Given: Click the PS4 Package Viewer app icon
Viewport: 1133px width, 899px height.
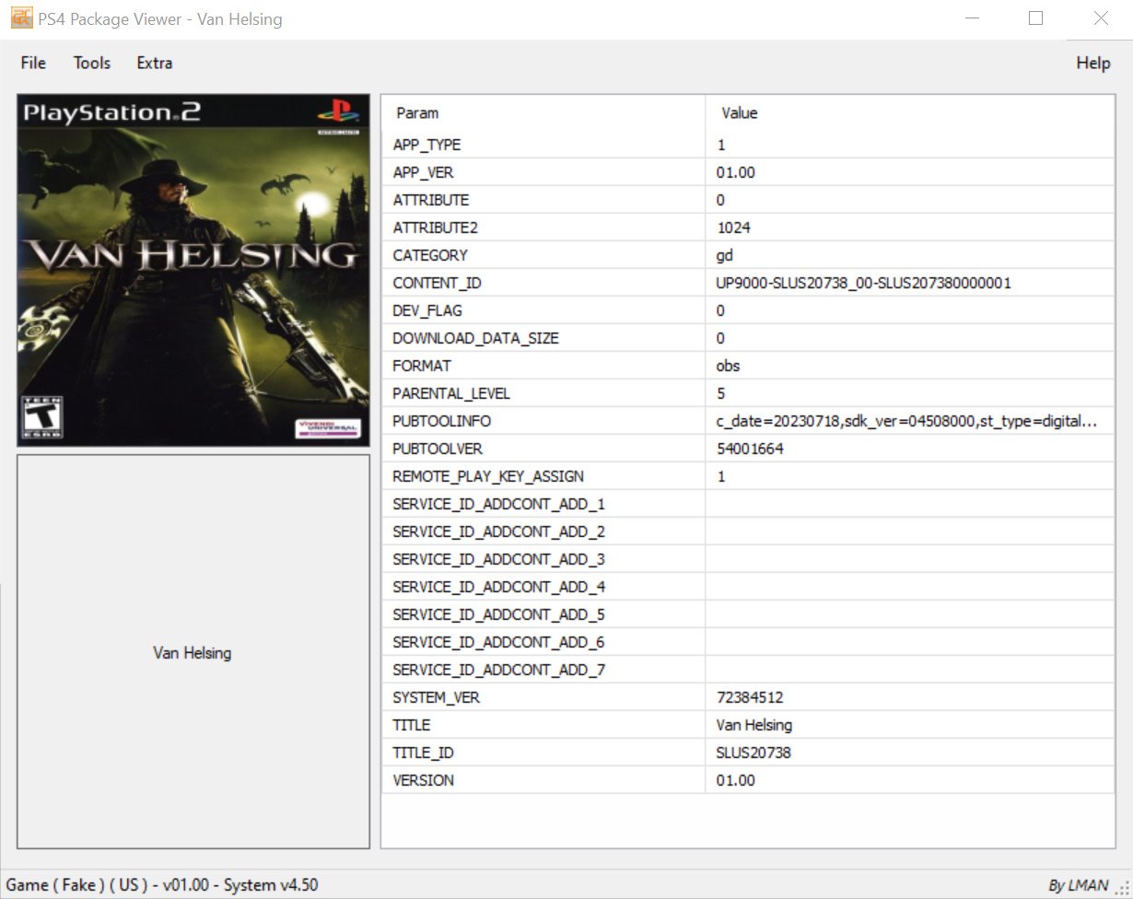Looking at the screenshot, I should (x=20, y=18).
